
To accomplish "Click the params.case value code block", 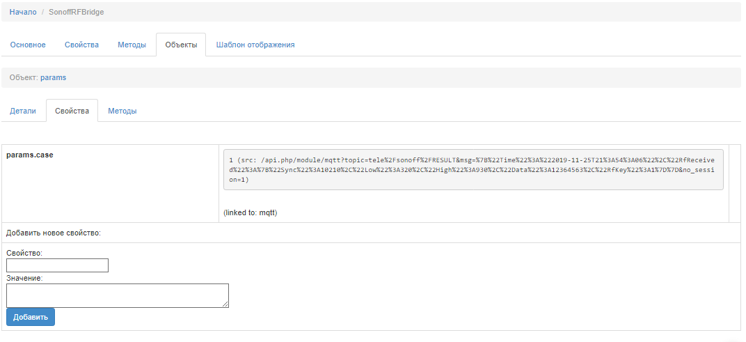I will click(473, 169).
